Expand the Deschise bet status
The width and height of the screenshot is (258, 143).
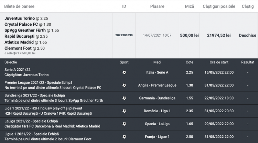248,35
